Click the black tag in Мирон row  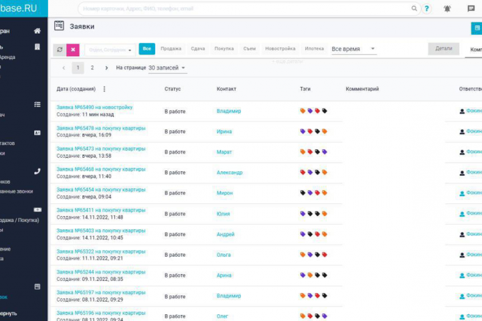click(x=303, y=193)
